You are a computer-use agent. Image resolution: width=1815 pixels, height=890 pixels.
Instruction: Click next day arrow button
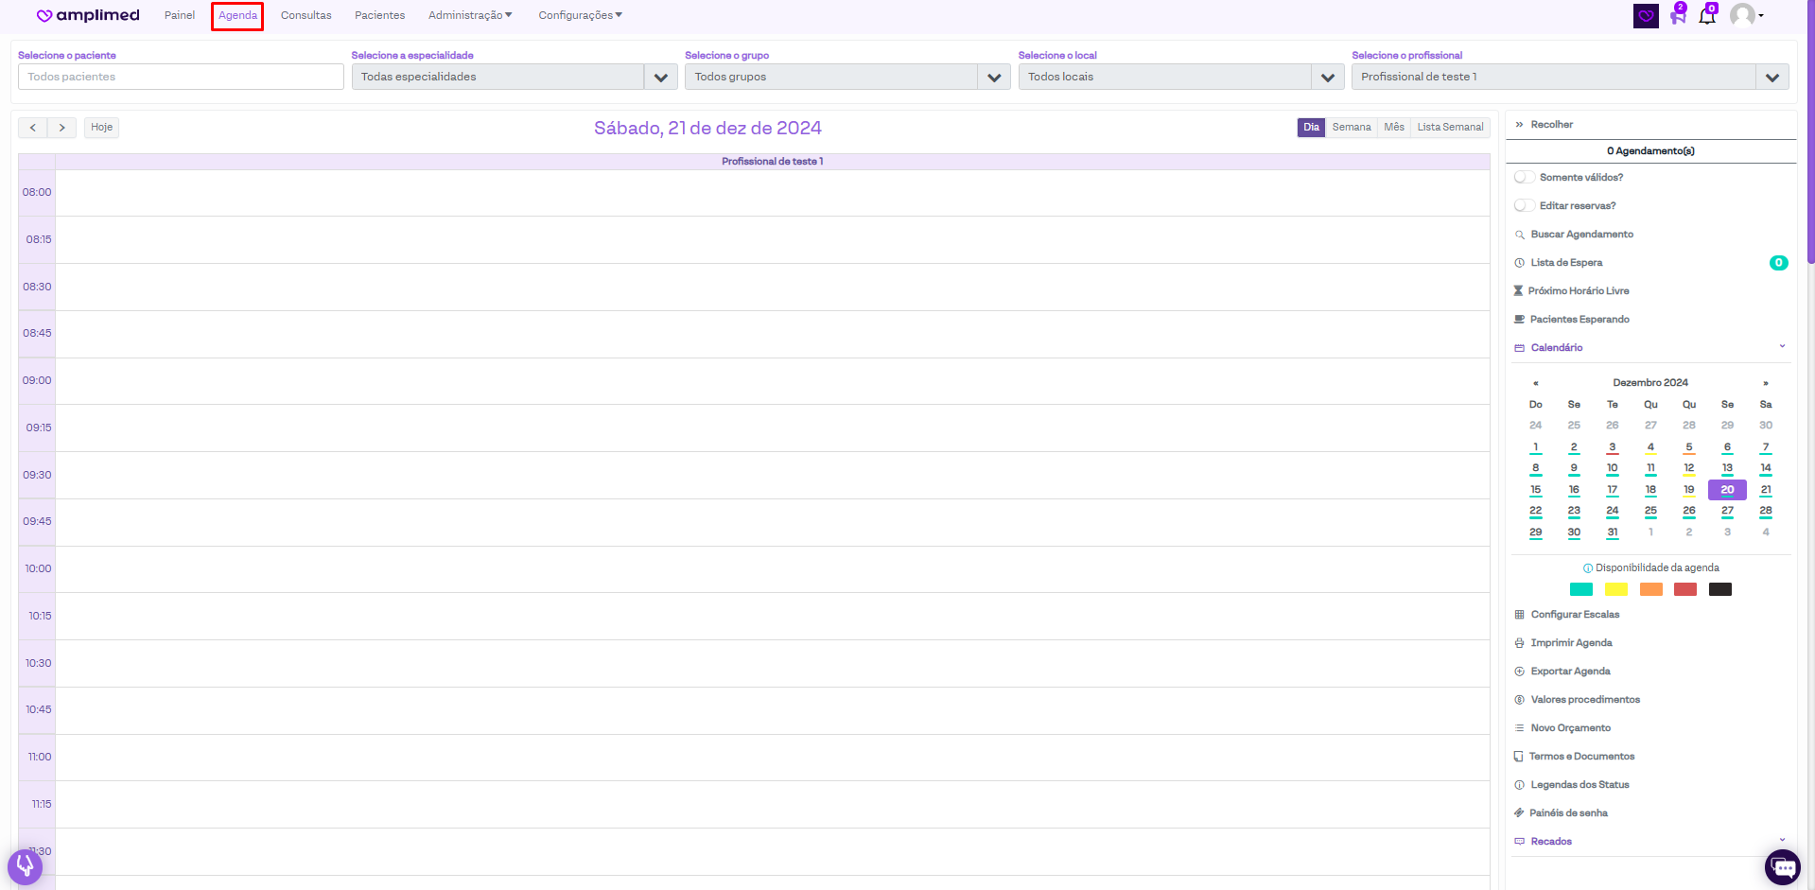pos(62,128)
